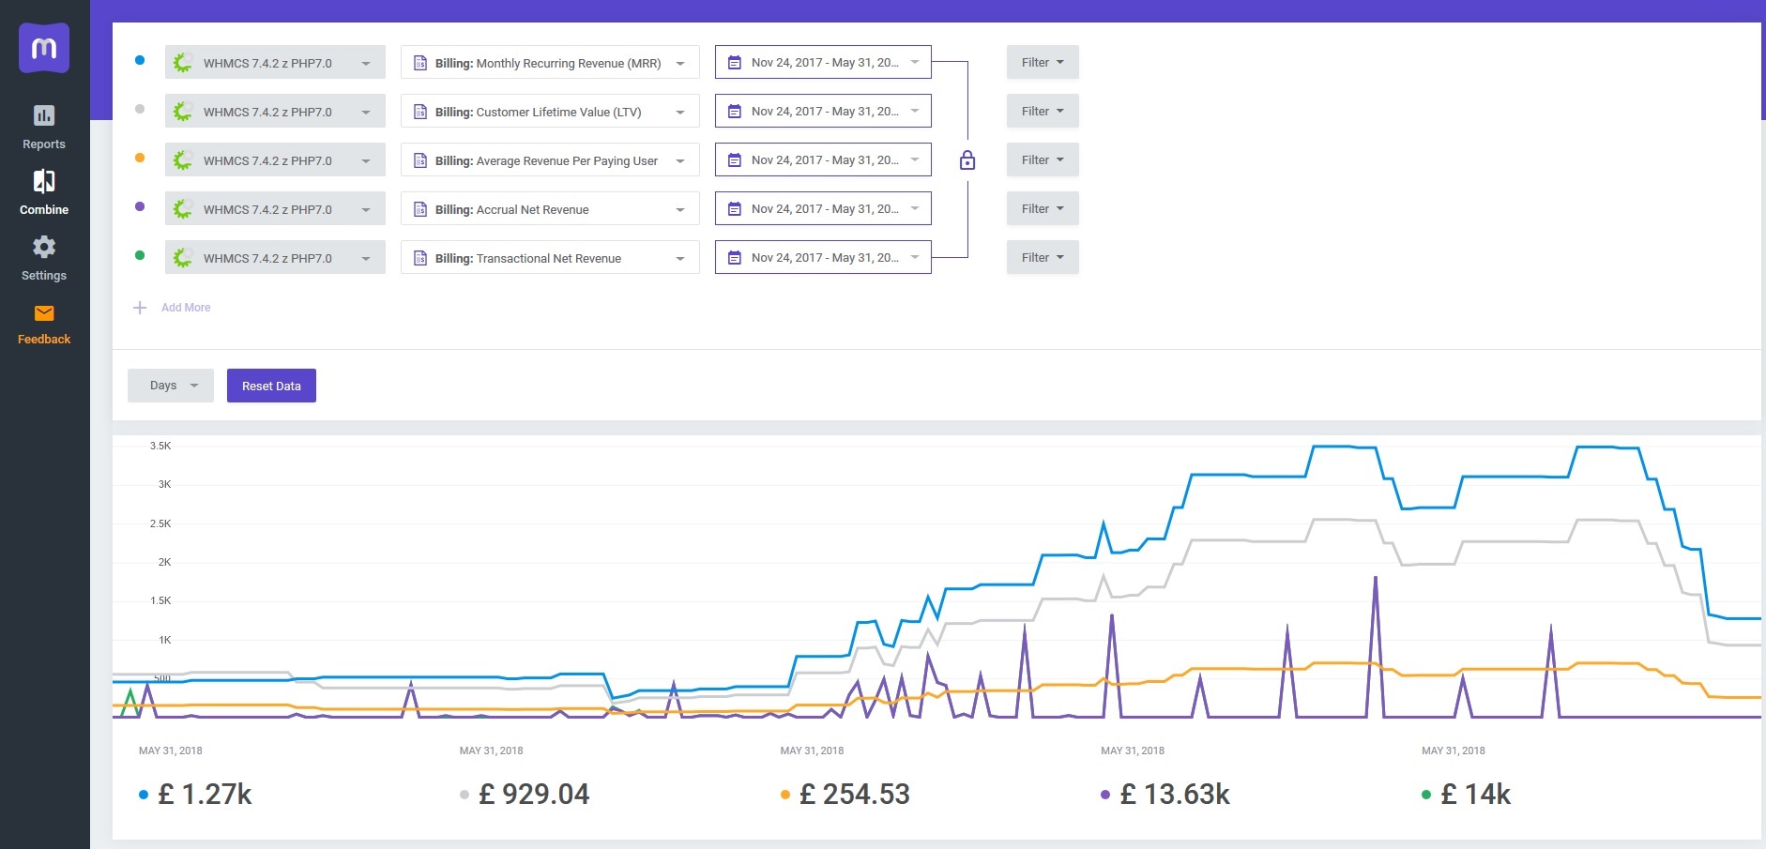Open Filter dropdown for Customer Lifetime Value row
This screenshot has height=849, width=1766.
coord(1042,111)
